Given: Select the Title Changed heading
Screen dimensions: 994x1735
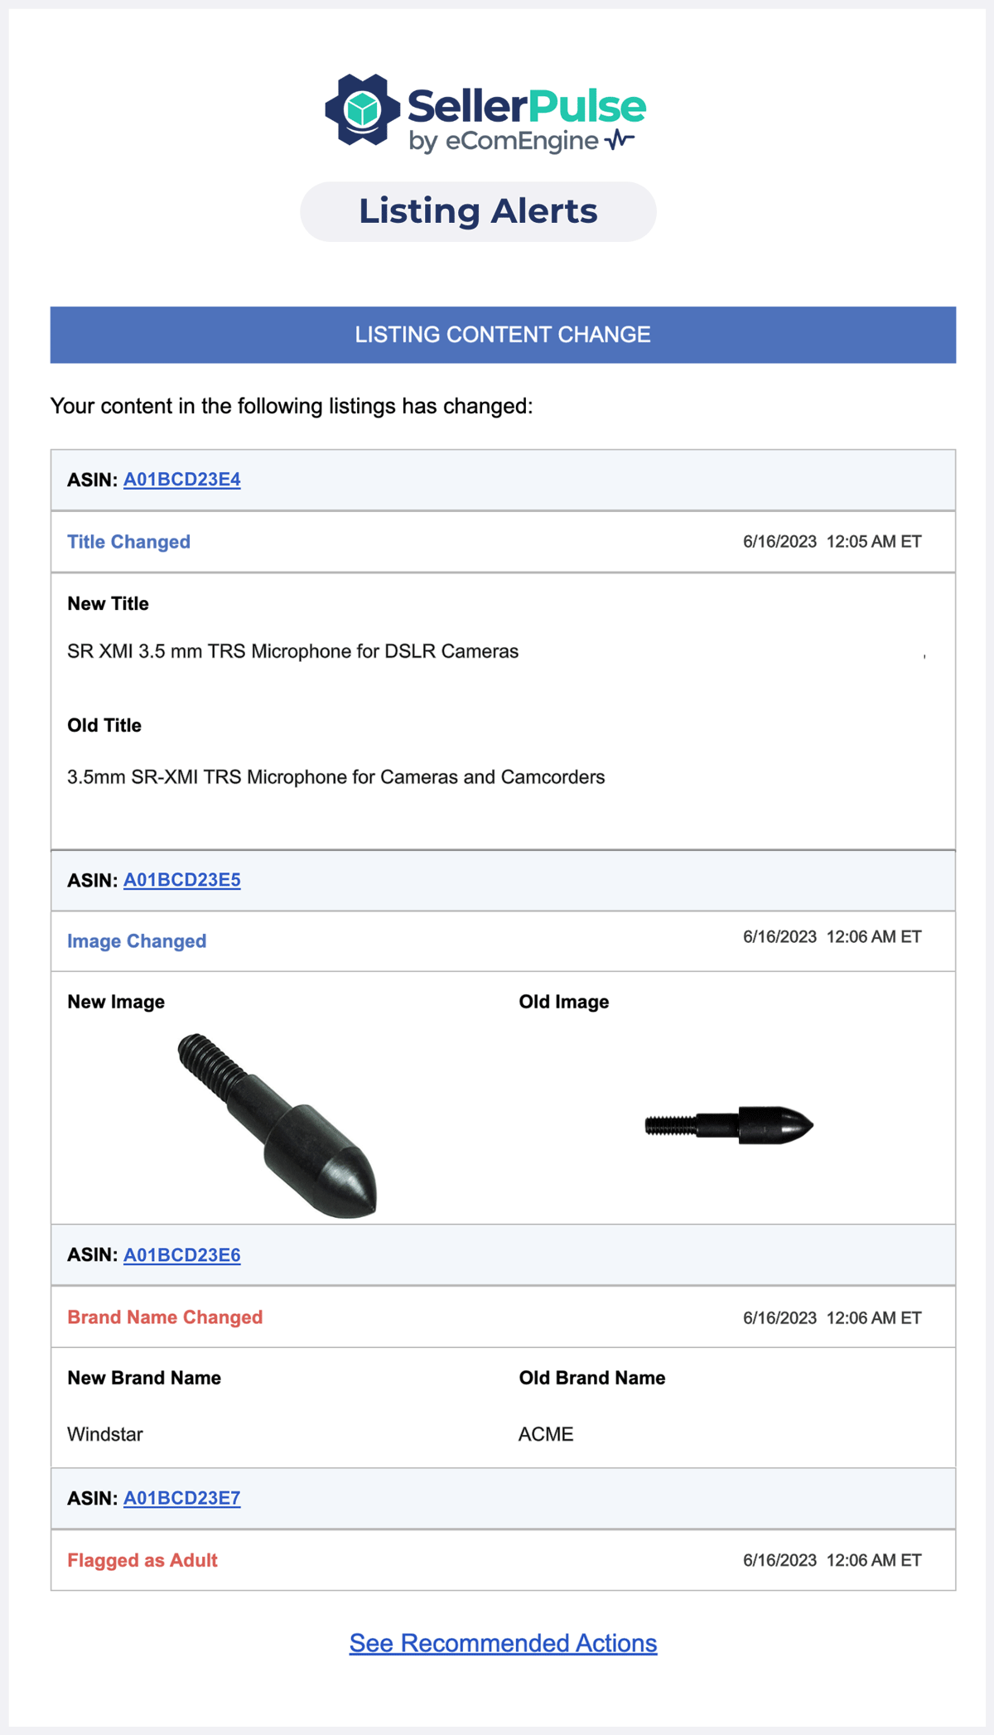Looking at the screenshot, I should tap(129, 541).
